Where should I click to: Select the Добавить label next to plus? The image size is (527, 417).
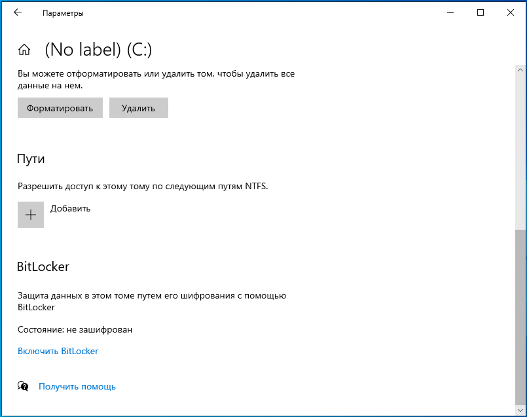70,209
